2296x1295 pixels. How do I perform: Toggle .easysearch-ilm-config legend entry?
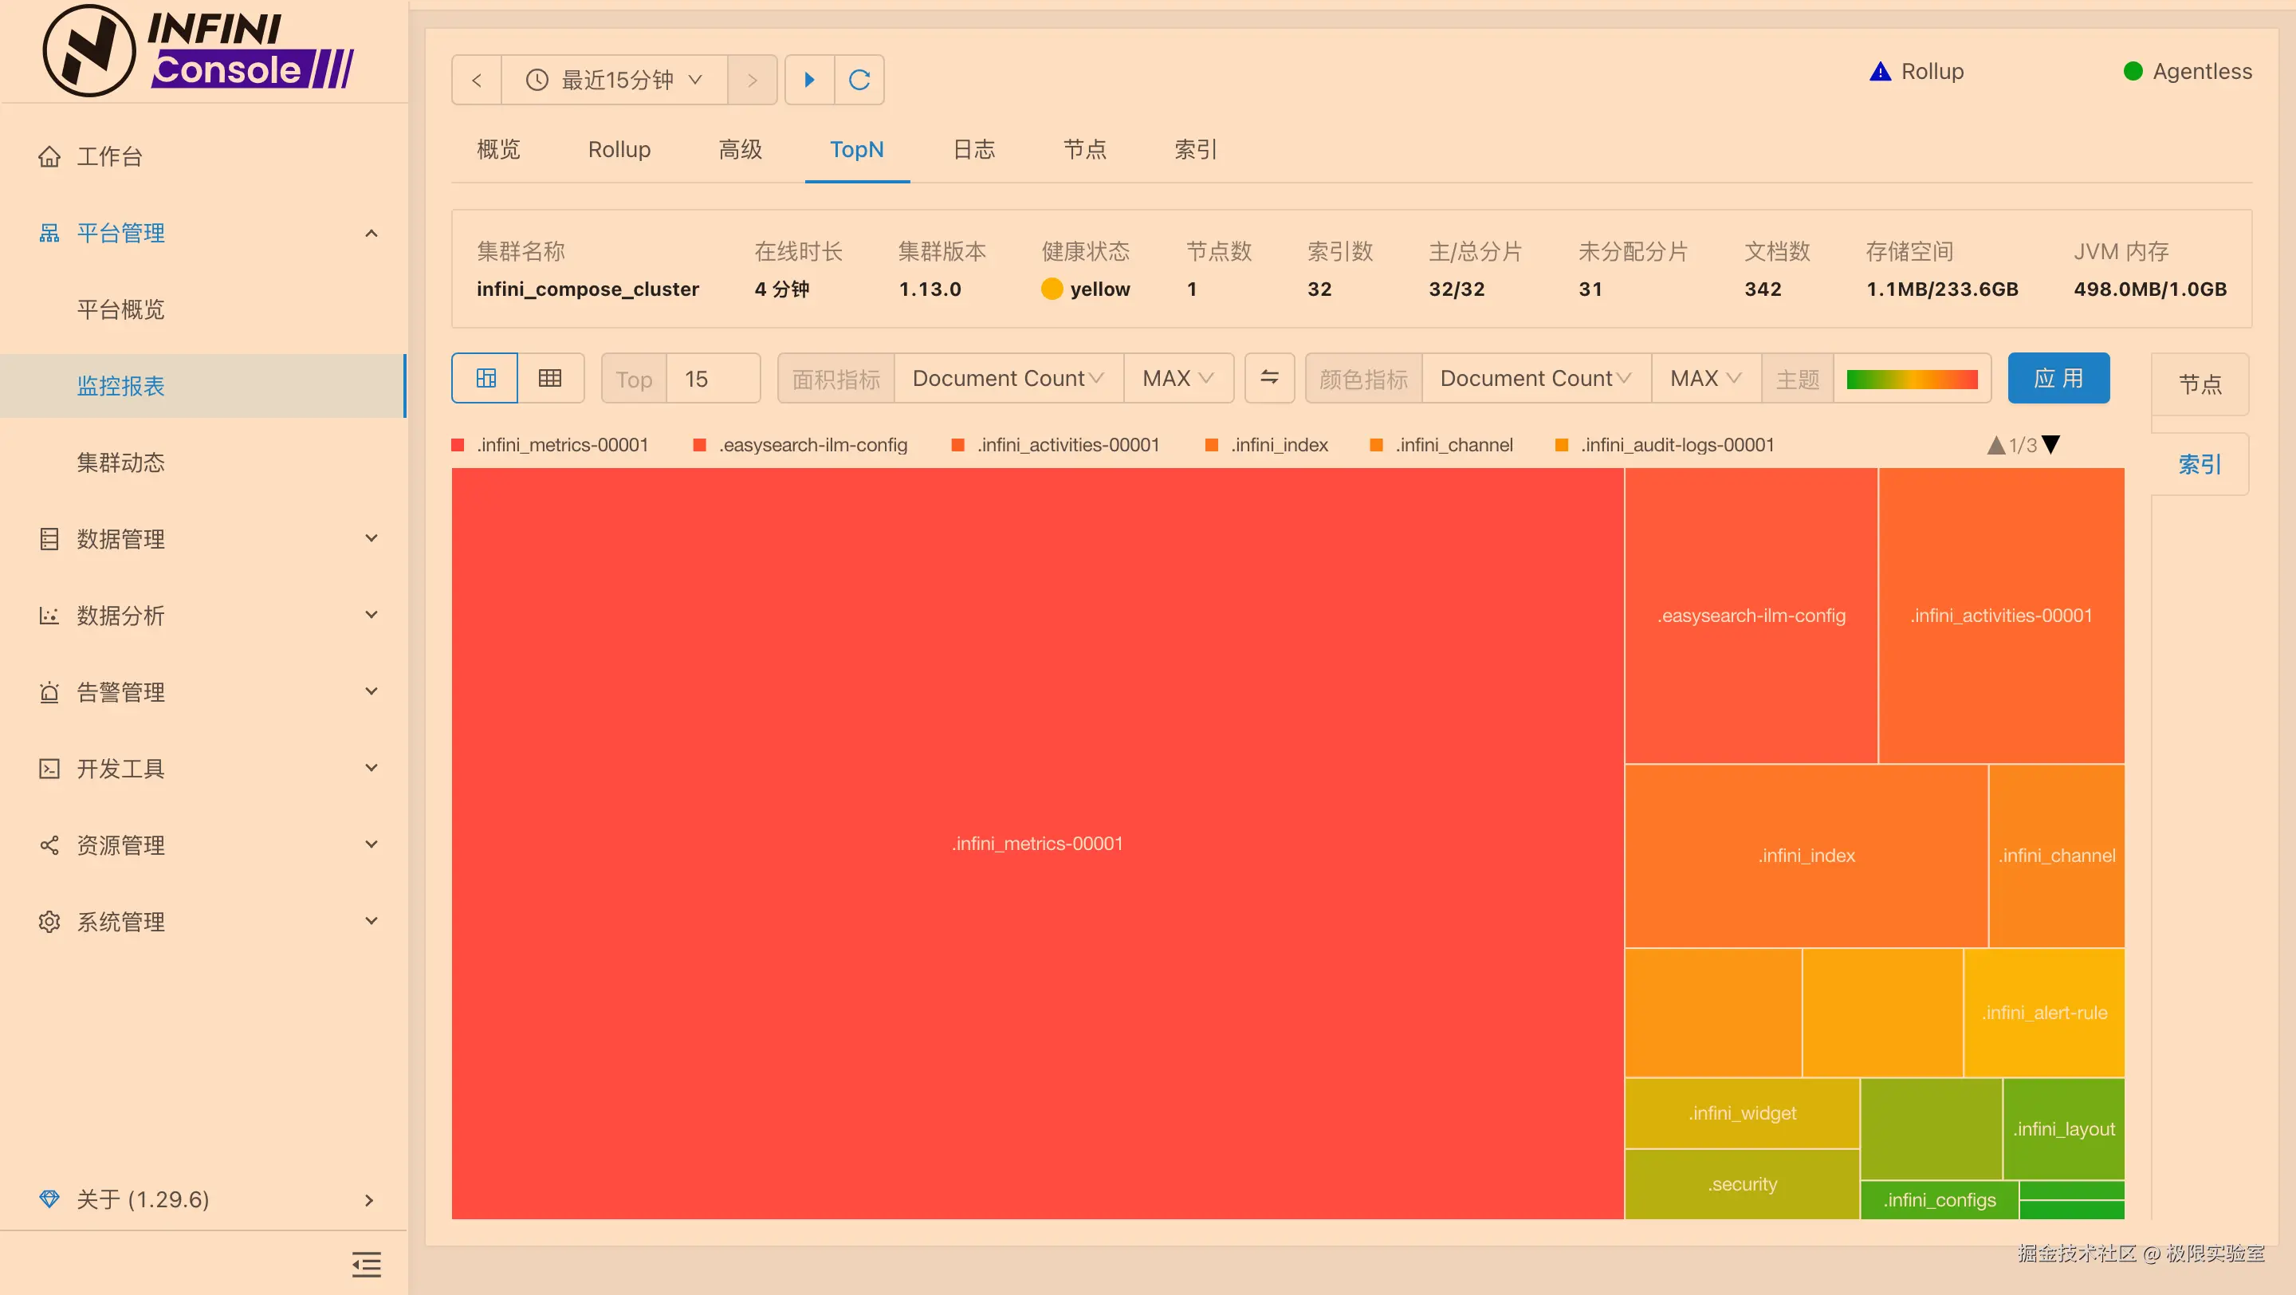(x=812, y=445)
